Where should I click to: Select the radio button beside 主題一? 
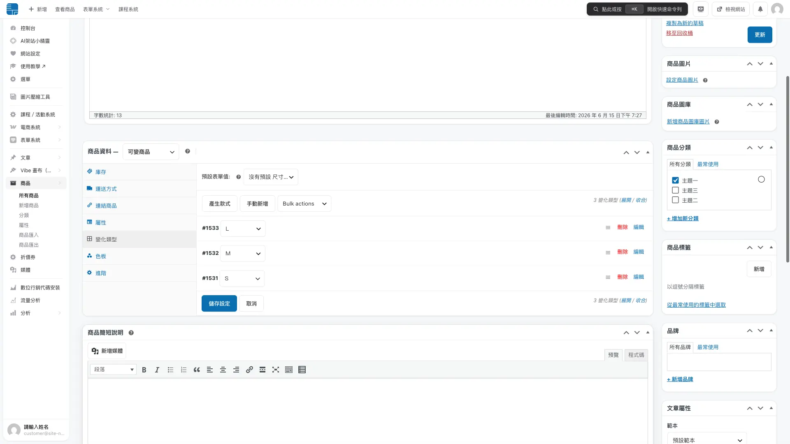coord(761,179)
